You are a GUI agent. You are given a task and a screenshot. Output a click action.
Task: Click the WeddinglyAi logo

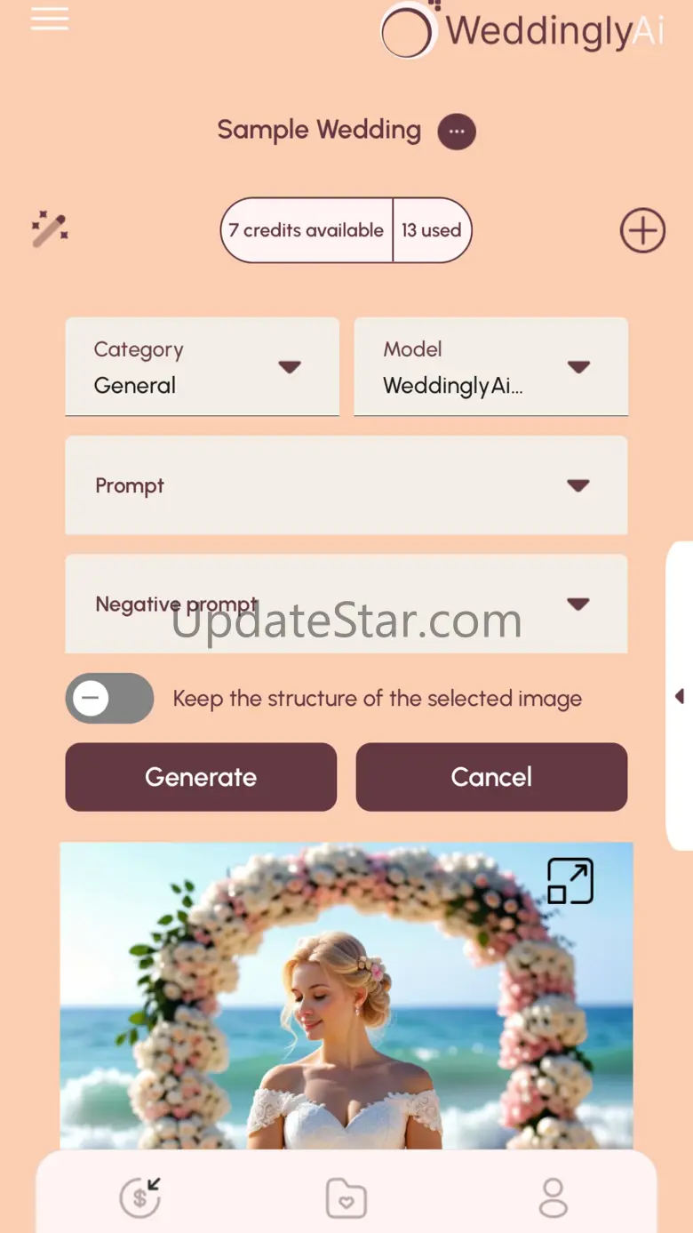522,31
